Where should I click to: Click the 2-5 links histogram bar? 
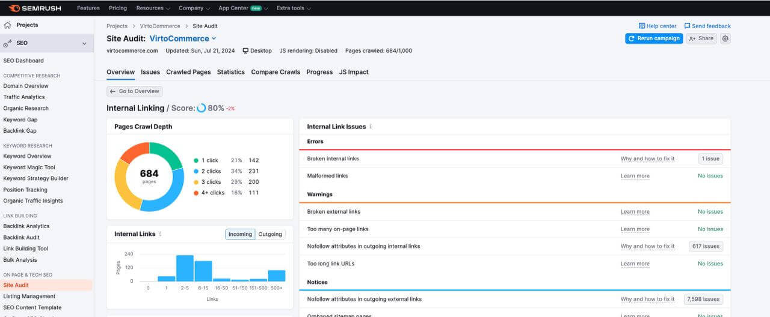pos(185,268)
